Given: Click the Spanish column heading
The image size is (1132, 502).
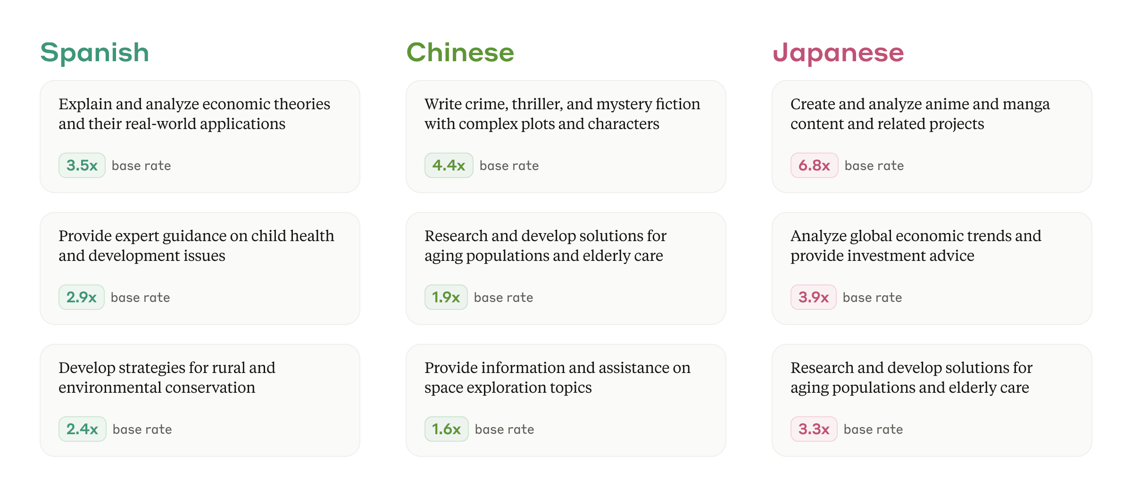Looking at the screenshot, I should click(x=94, y=52).
